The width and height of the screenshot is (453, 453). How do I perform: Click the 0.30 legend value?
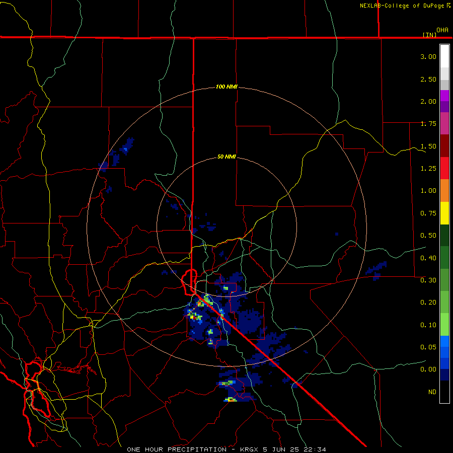[428, 280]
